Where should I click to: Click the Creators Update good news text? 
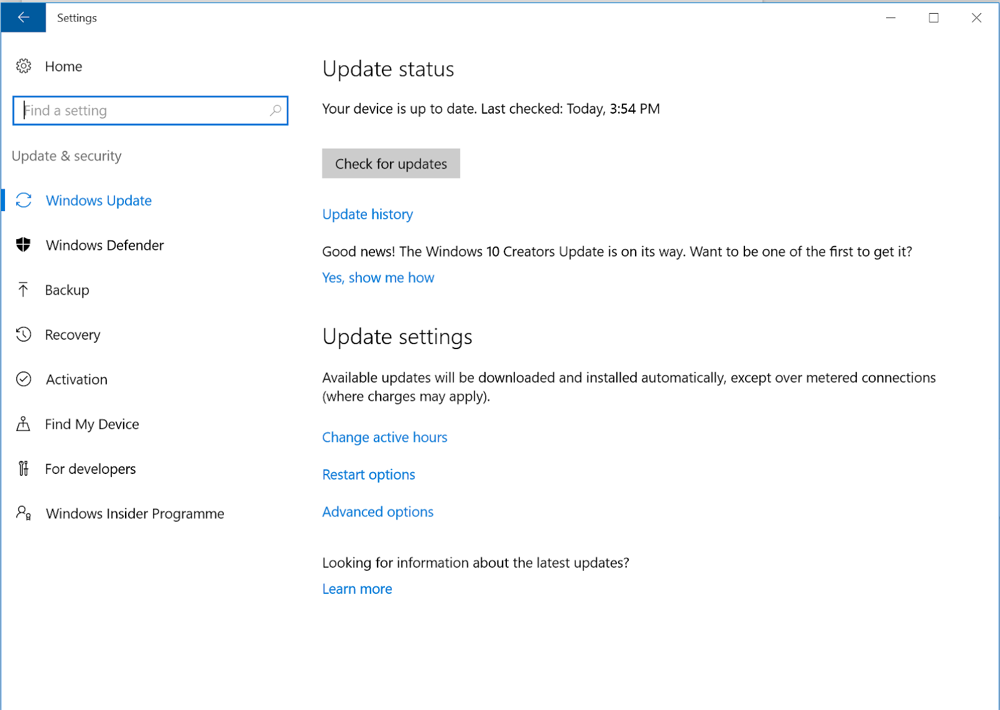point(617,252)
